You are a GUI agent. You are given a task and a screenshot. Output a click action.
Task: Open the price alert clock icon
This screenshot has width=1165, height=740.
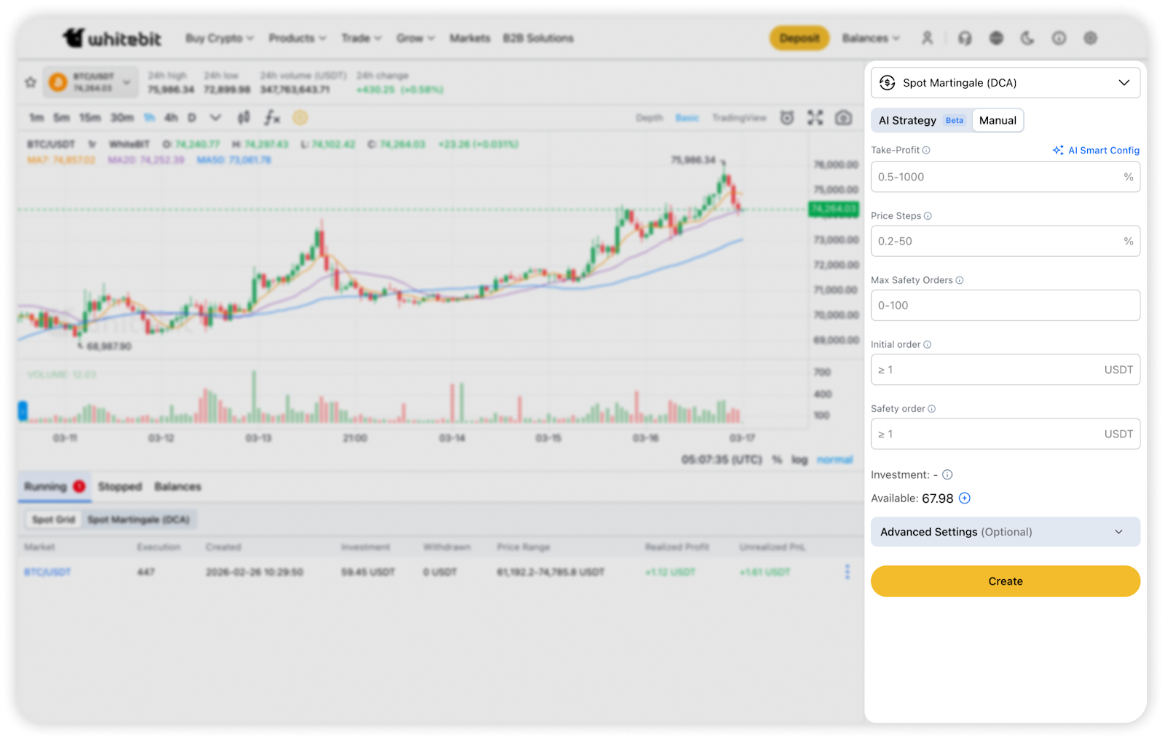tap(787, 118)
